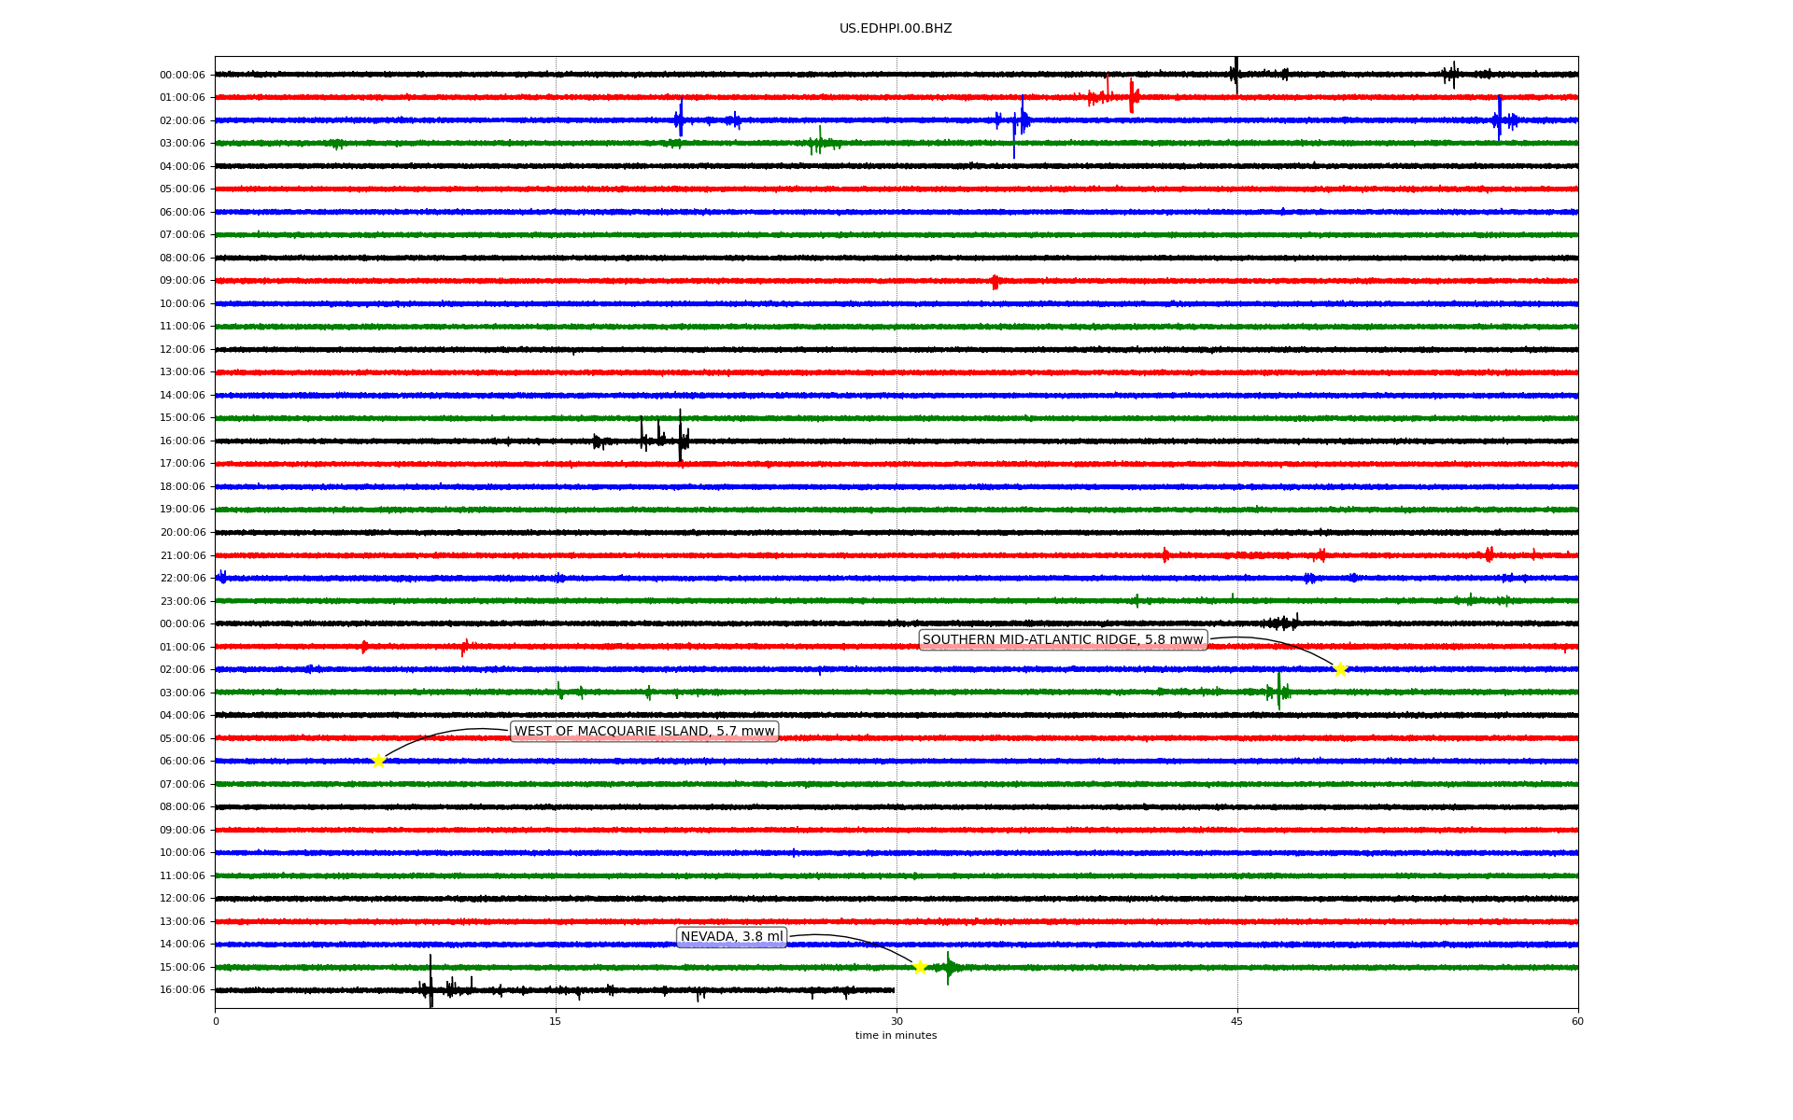Click the 08:00:06 label in upper half

(x=182, y=259)
